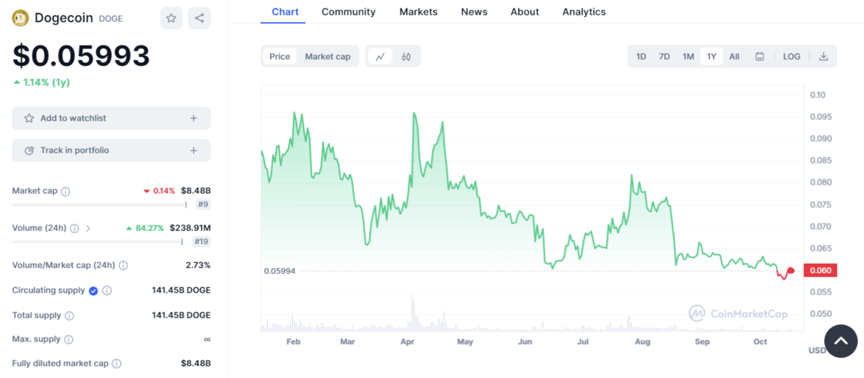Expand Track in portfolio plus sign

click(194, 150)
